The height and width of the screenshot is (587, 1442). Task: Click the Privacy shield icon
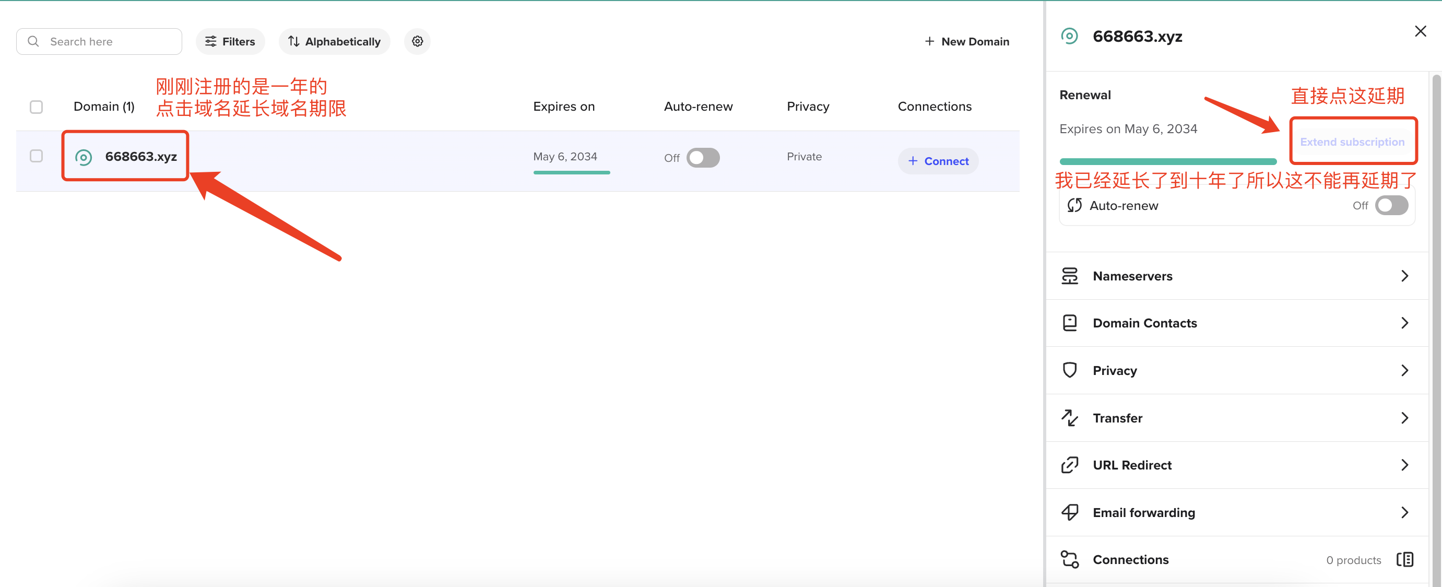coord(1069,370)
